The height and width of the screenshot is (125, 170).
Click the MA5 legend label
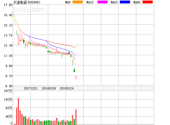pyautogui.click(x=68, y=2)
